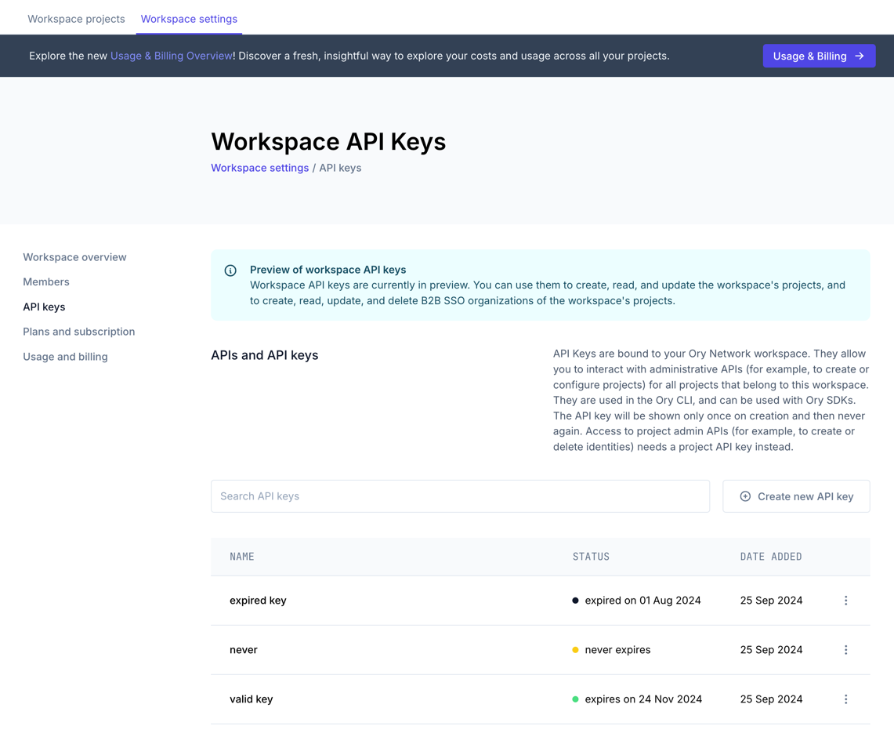Click the green status dot next to valid key

click(x=576, y=699)
